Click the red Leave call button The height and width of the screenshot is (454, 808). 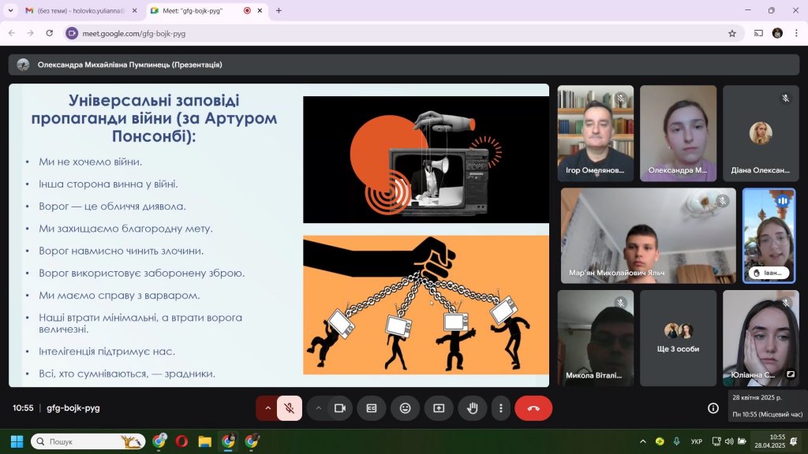(533, 408)
